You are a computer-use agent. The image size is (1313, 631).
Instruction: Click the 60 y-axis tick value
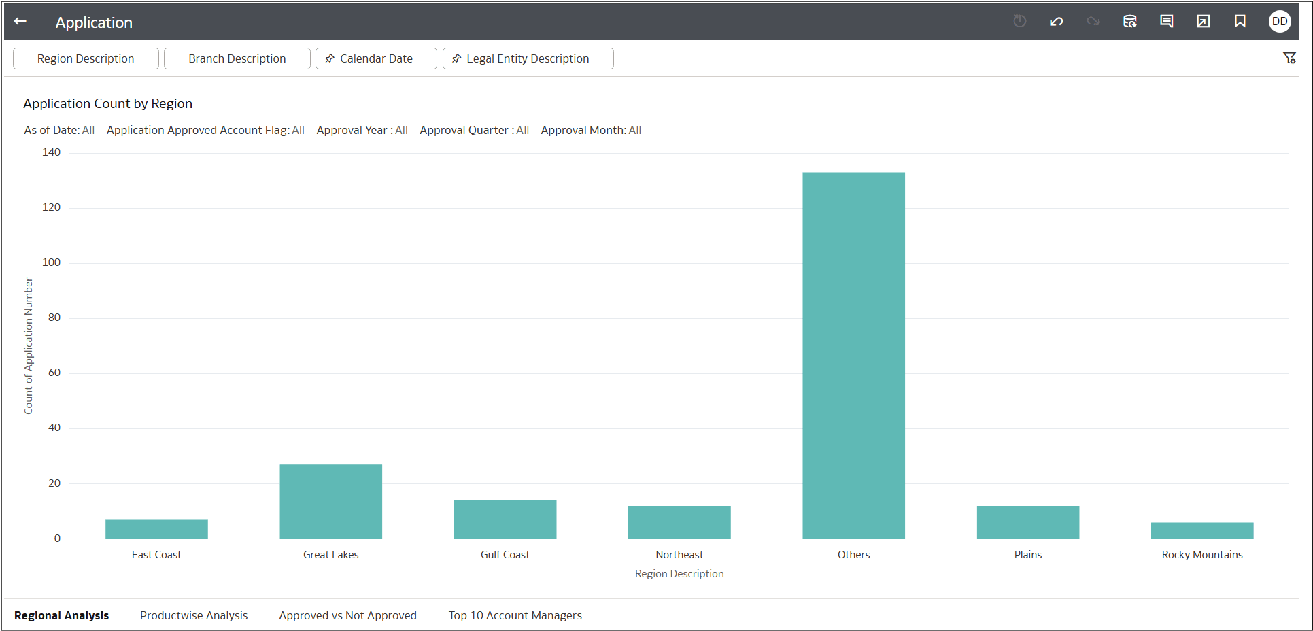(x=54, y=373)
